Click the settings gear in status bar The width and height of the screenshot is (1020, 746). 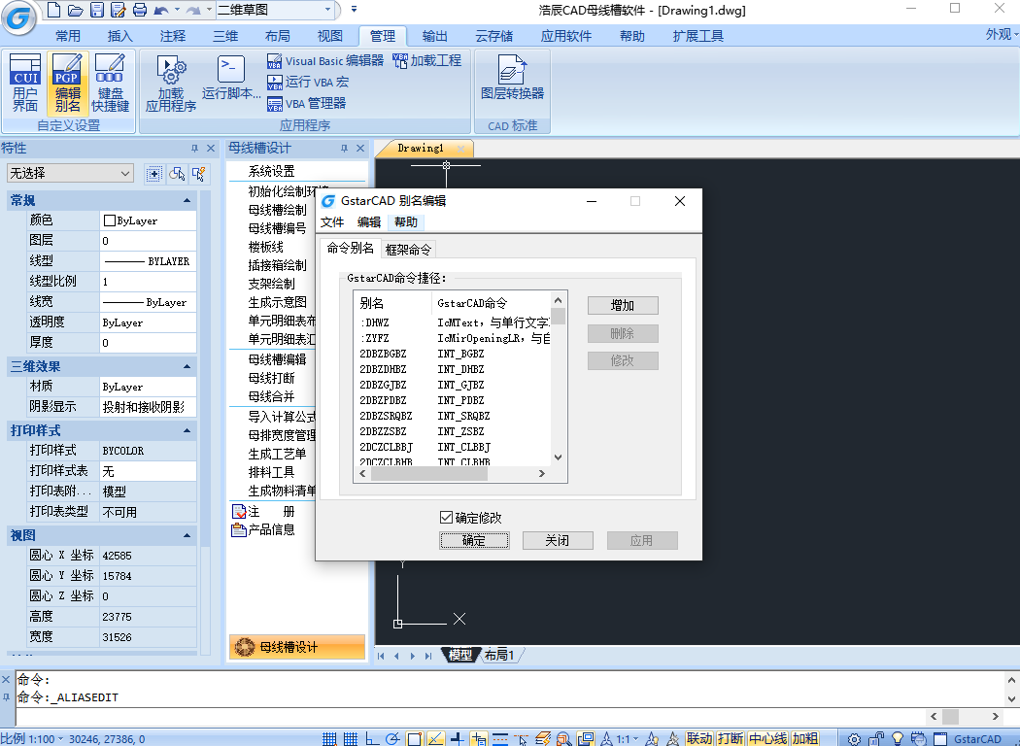854,739
